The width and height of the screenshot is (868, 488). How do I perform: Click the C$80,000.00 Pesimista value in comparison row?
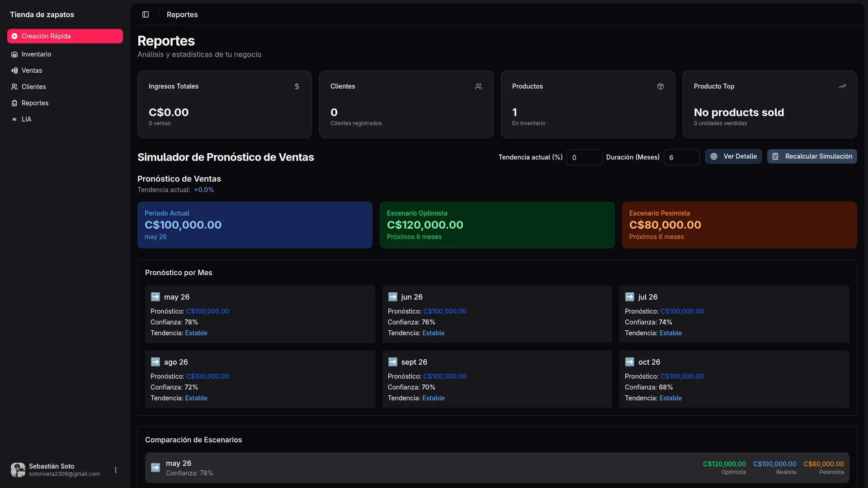[823, 464]
